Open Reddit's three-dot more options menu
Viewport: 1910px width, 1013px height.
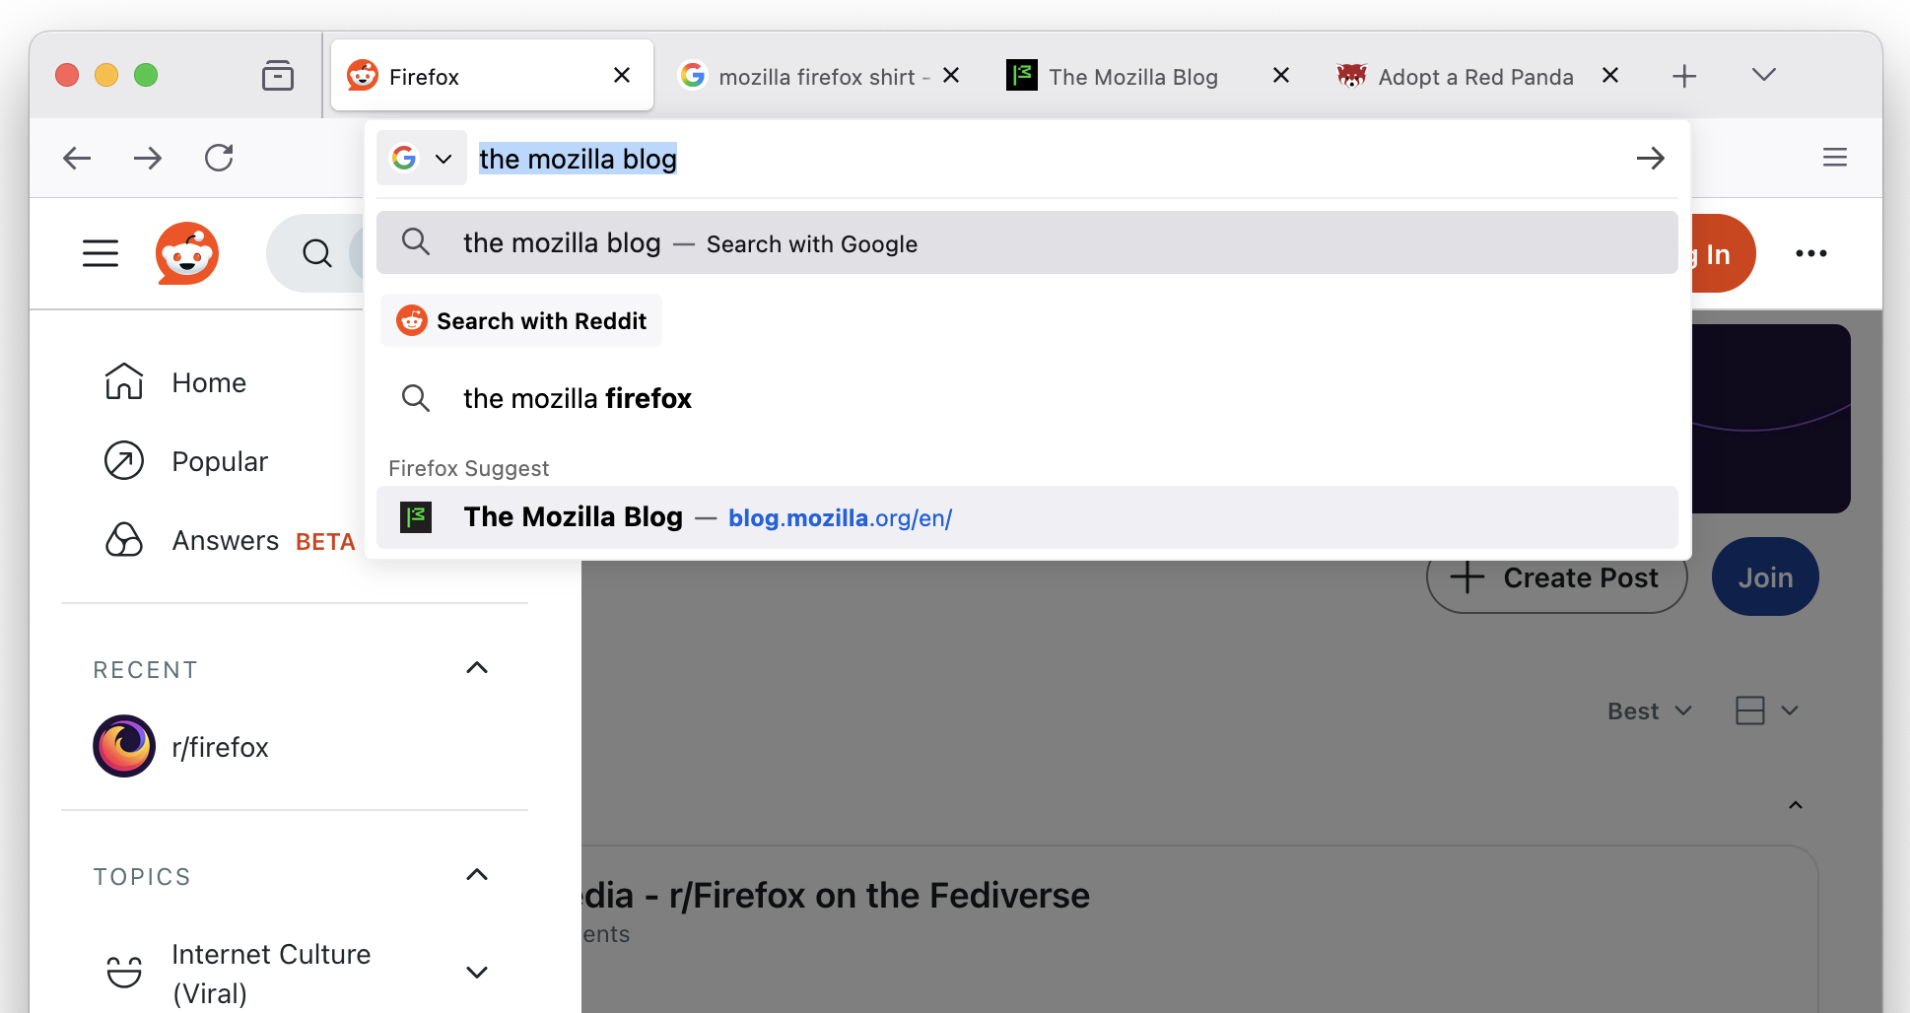1810,253
